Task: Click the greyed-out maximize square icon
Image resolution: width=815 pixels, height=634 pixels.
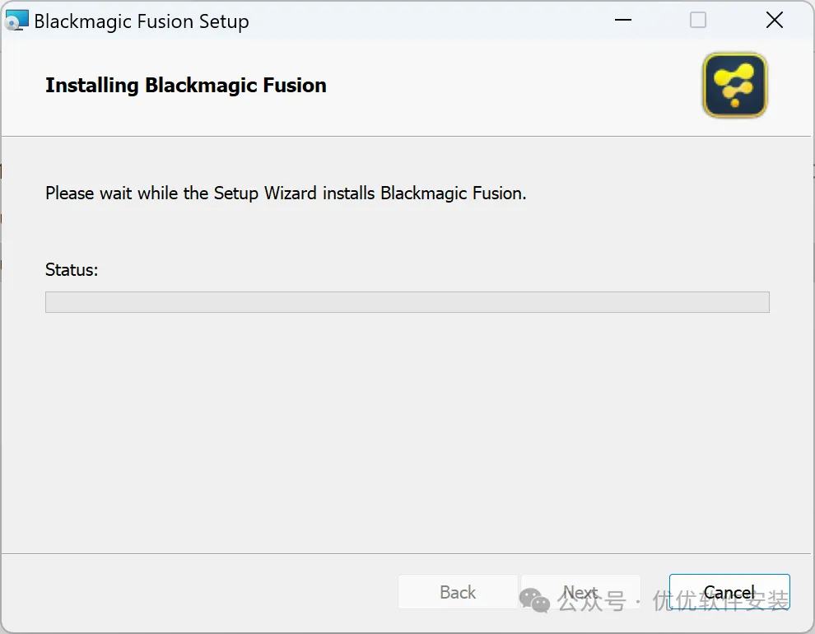Action: coord(698,21)
